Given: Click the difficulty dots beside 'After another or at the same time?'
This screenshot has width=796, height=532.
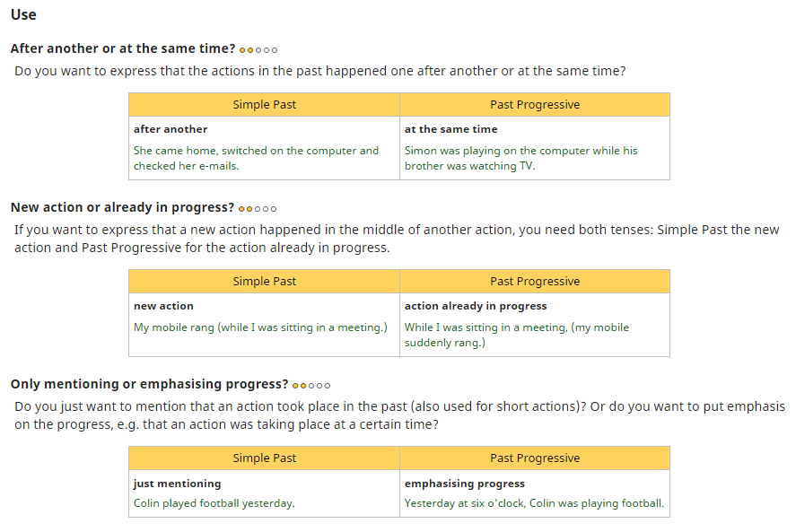Looking at the screenshot, I should [258, 50].
